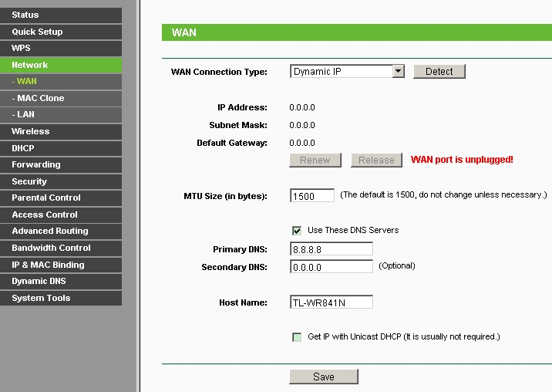552x392 pixels.
Task: Click the 'Secondary DNS:' label
Action: (x=234, y=267)
